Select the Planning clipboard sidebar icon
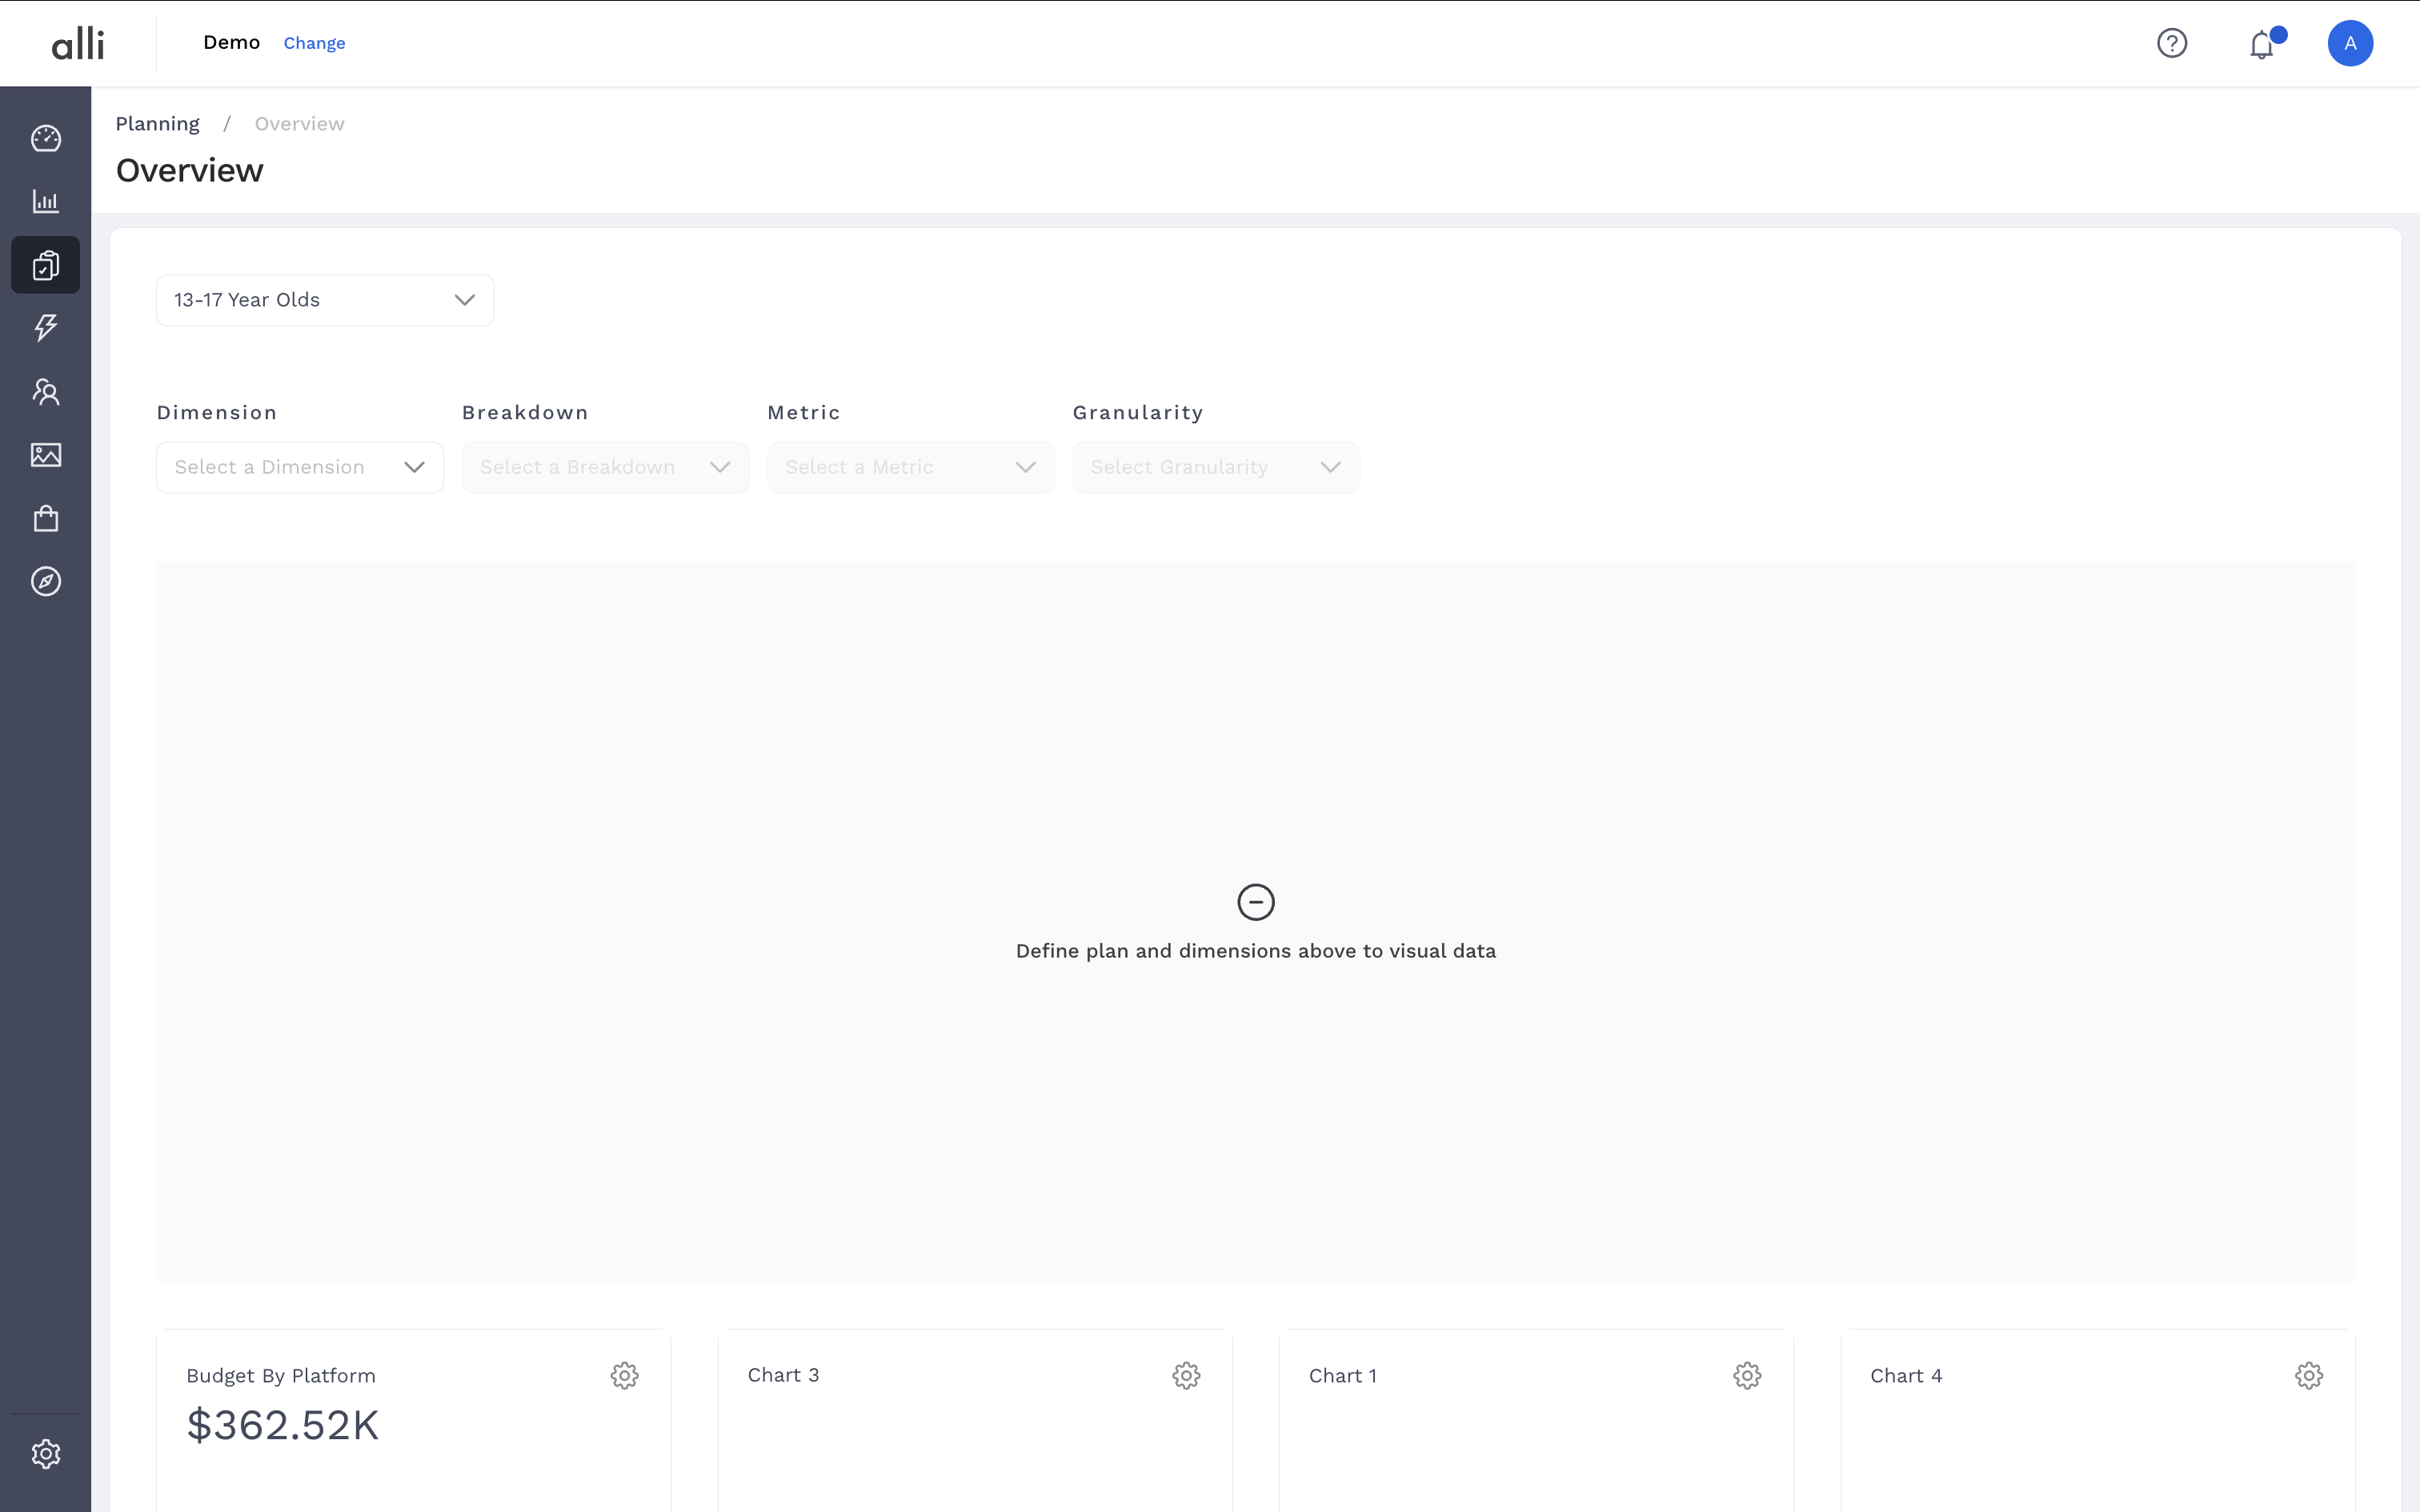 pos(46,265)
